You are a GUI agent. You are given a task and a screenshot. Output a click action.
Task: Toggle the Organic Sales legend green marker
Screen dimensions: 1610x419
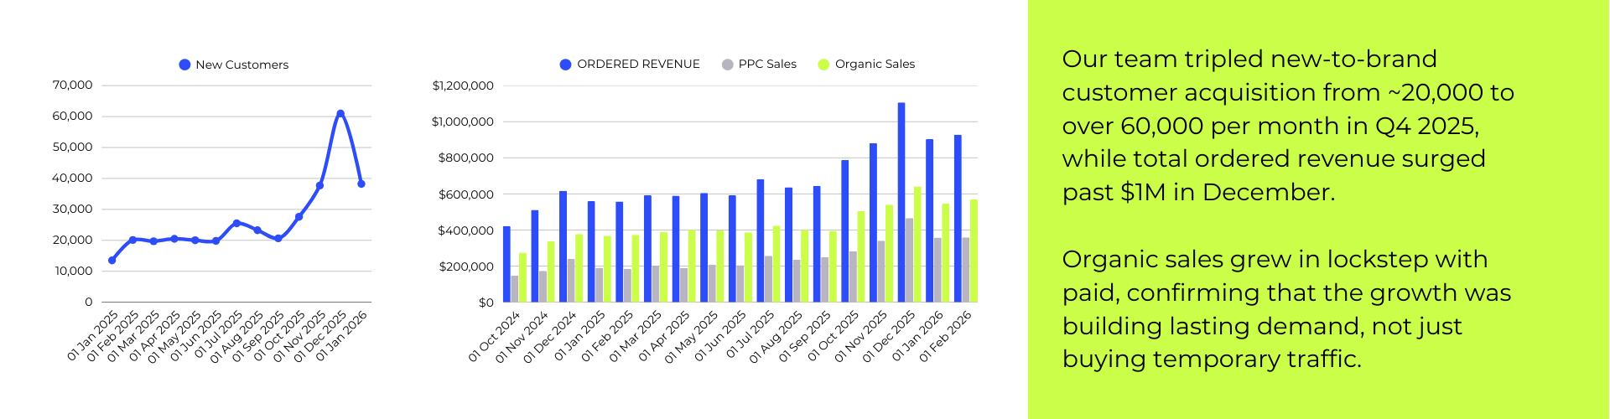(823, 65)
